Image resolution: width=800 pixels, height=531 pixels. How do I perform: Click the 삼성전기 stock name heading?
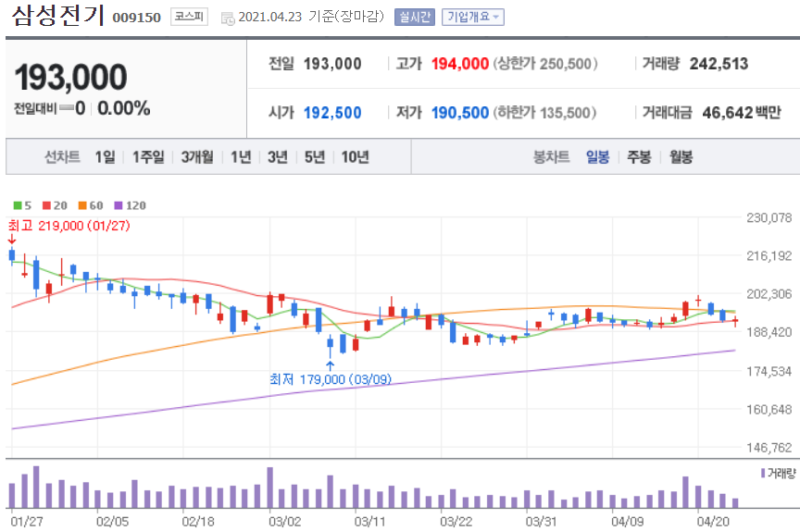pos(58,16)
